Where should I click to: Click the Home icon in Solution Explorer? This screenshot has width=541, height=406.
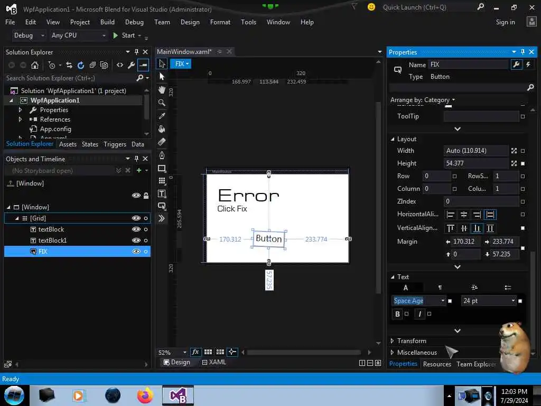pyautogui.click(x=35, y=65)
